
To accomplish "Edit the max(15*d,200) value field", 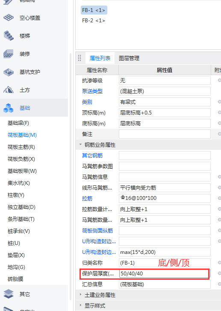I will click(165, 252).
